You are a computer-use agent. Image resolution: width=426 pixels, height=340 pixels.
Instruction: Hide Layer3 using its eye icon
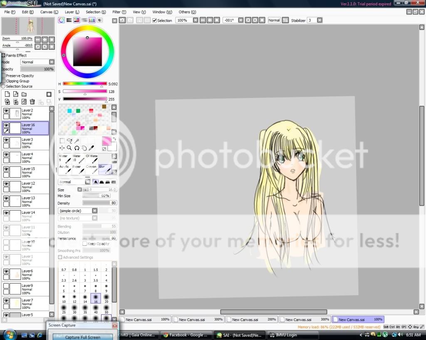pyautogui.click(x=6, y=140)
